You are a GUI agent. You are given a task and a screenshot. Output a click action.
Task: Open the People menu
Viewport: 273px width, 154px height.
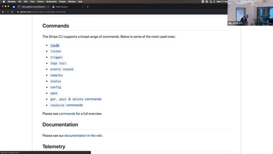[62, 2]
